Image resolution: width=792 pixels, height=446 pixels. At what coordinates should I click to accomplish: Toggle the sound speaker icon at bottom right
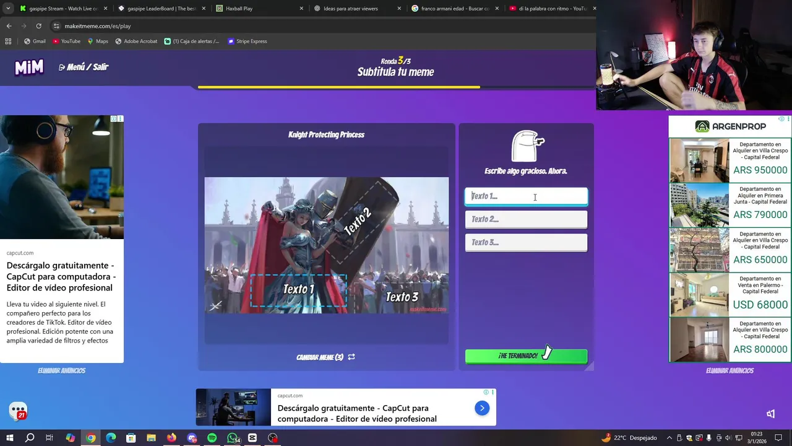tap(770, 414)
